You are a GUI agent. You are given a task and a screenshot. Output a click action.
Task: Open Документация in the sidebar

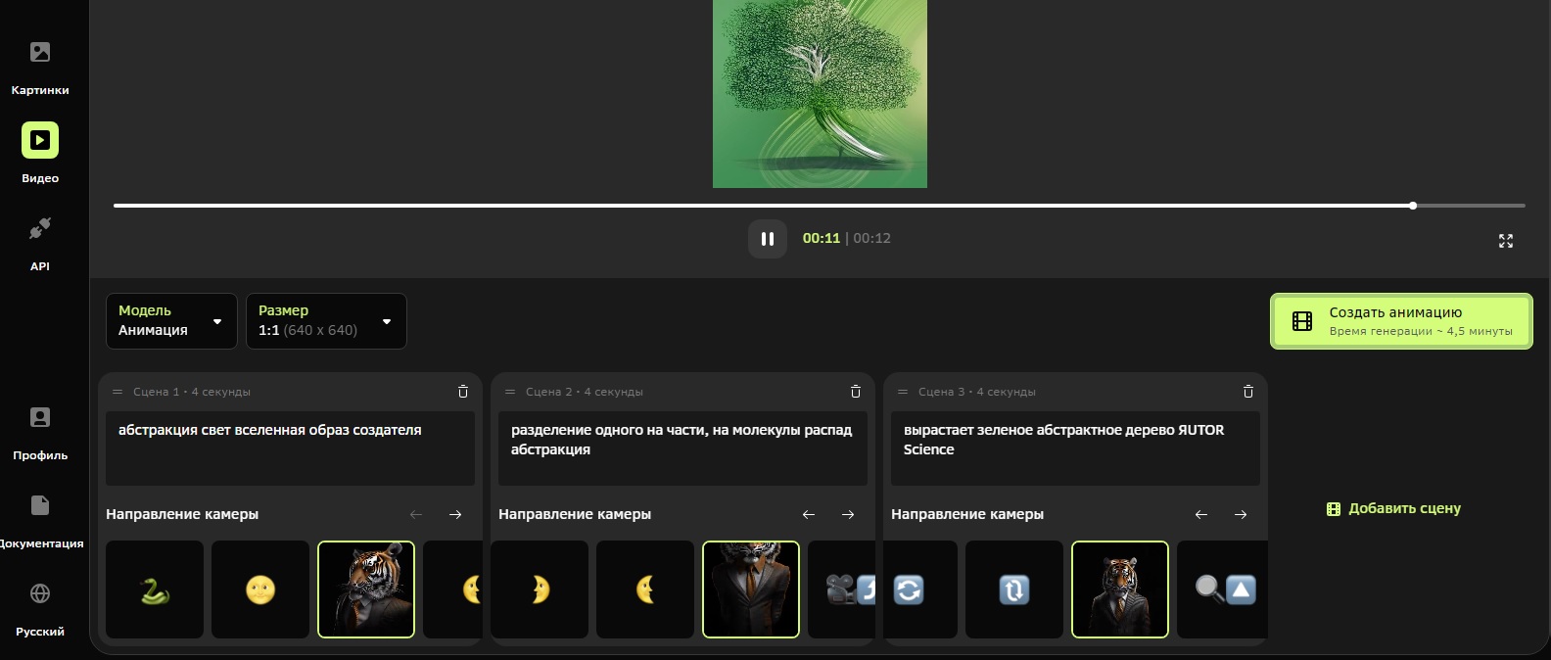(x=40, y=519)
